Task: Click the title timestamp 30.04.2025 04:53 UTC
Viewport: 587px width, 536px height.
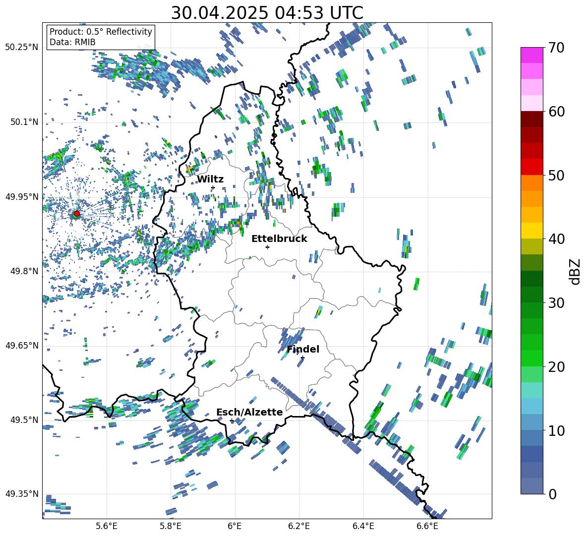Action: coord(267,13)
